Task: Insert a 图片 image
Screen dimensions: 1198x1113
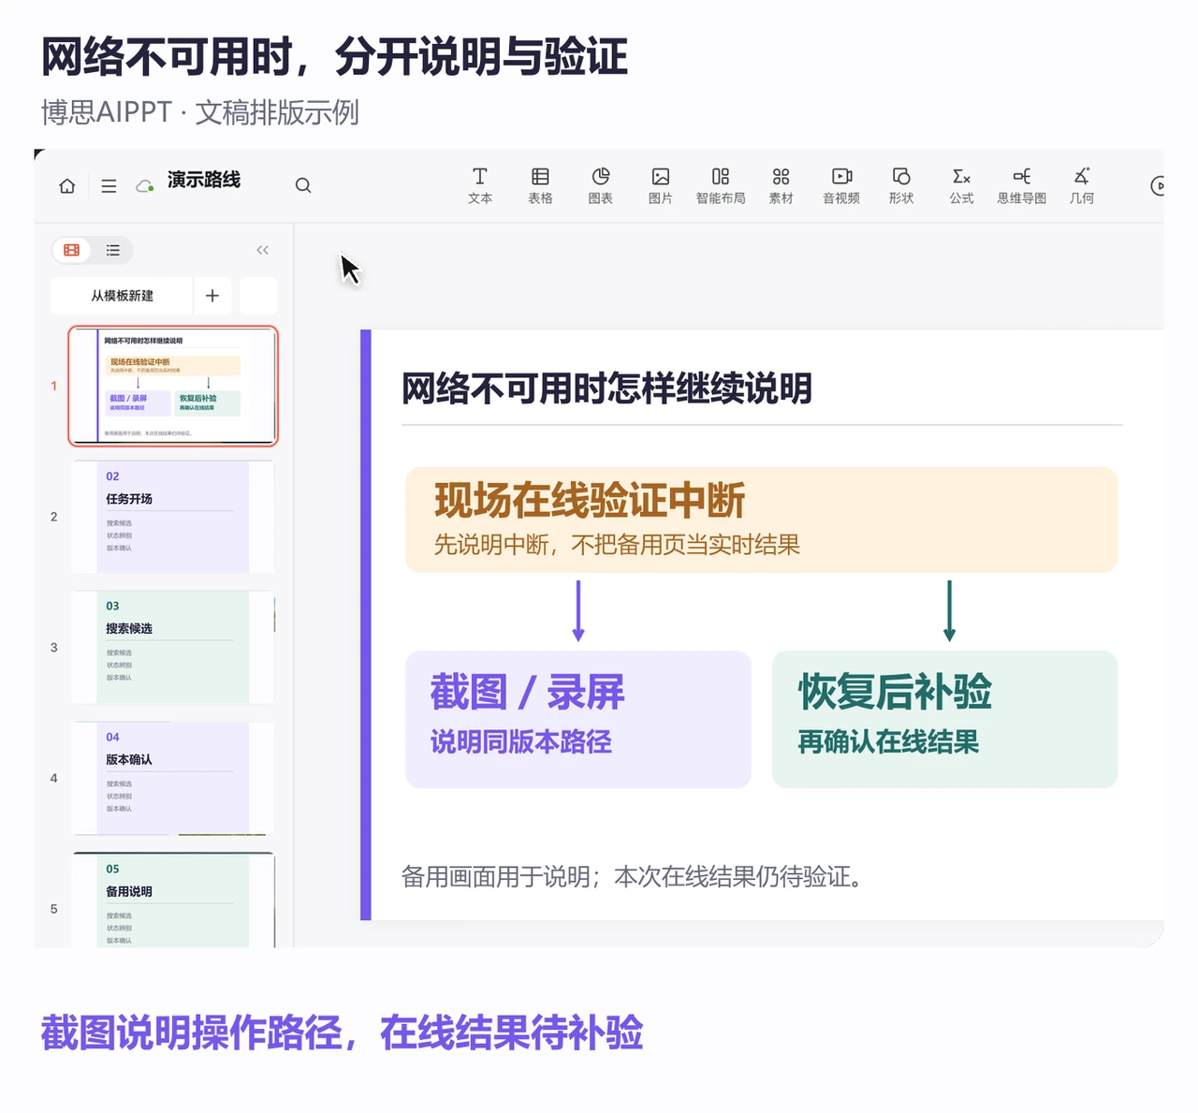Action: point(661,185)
